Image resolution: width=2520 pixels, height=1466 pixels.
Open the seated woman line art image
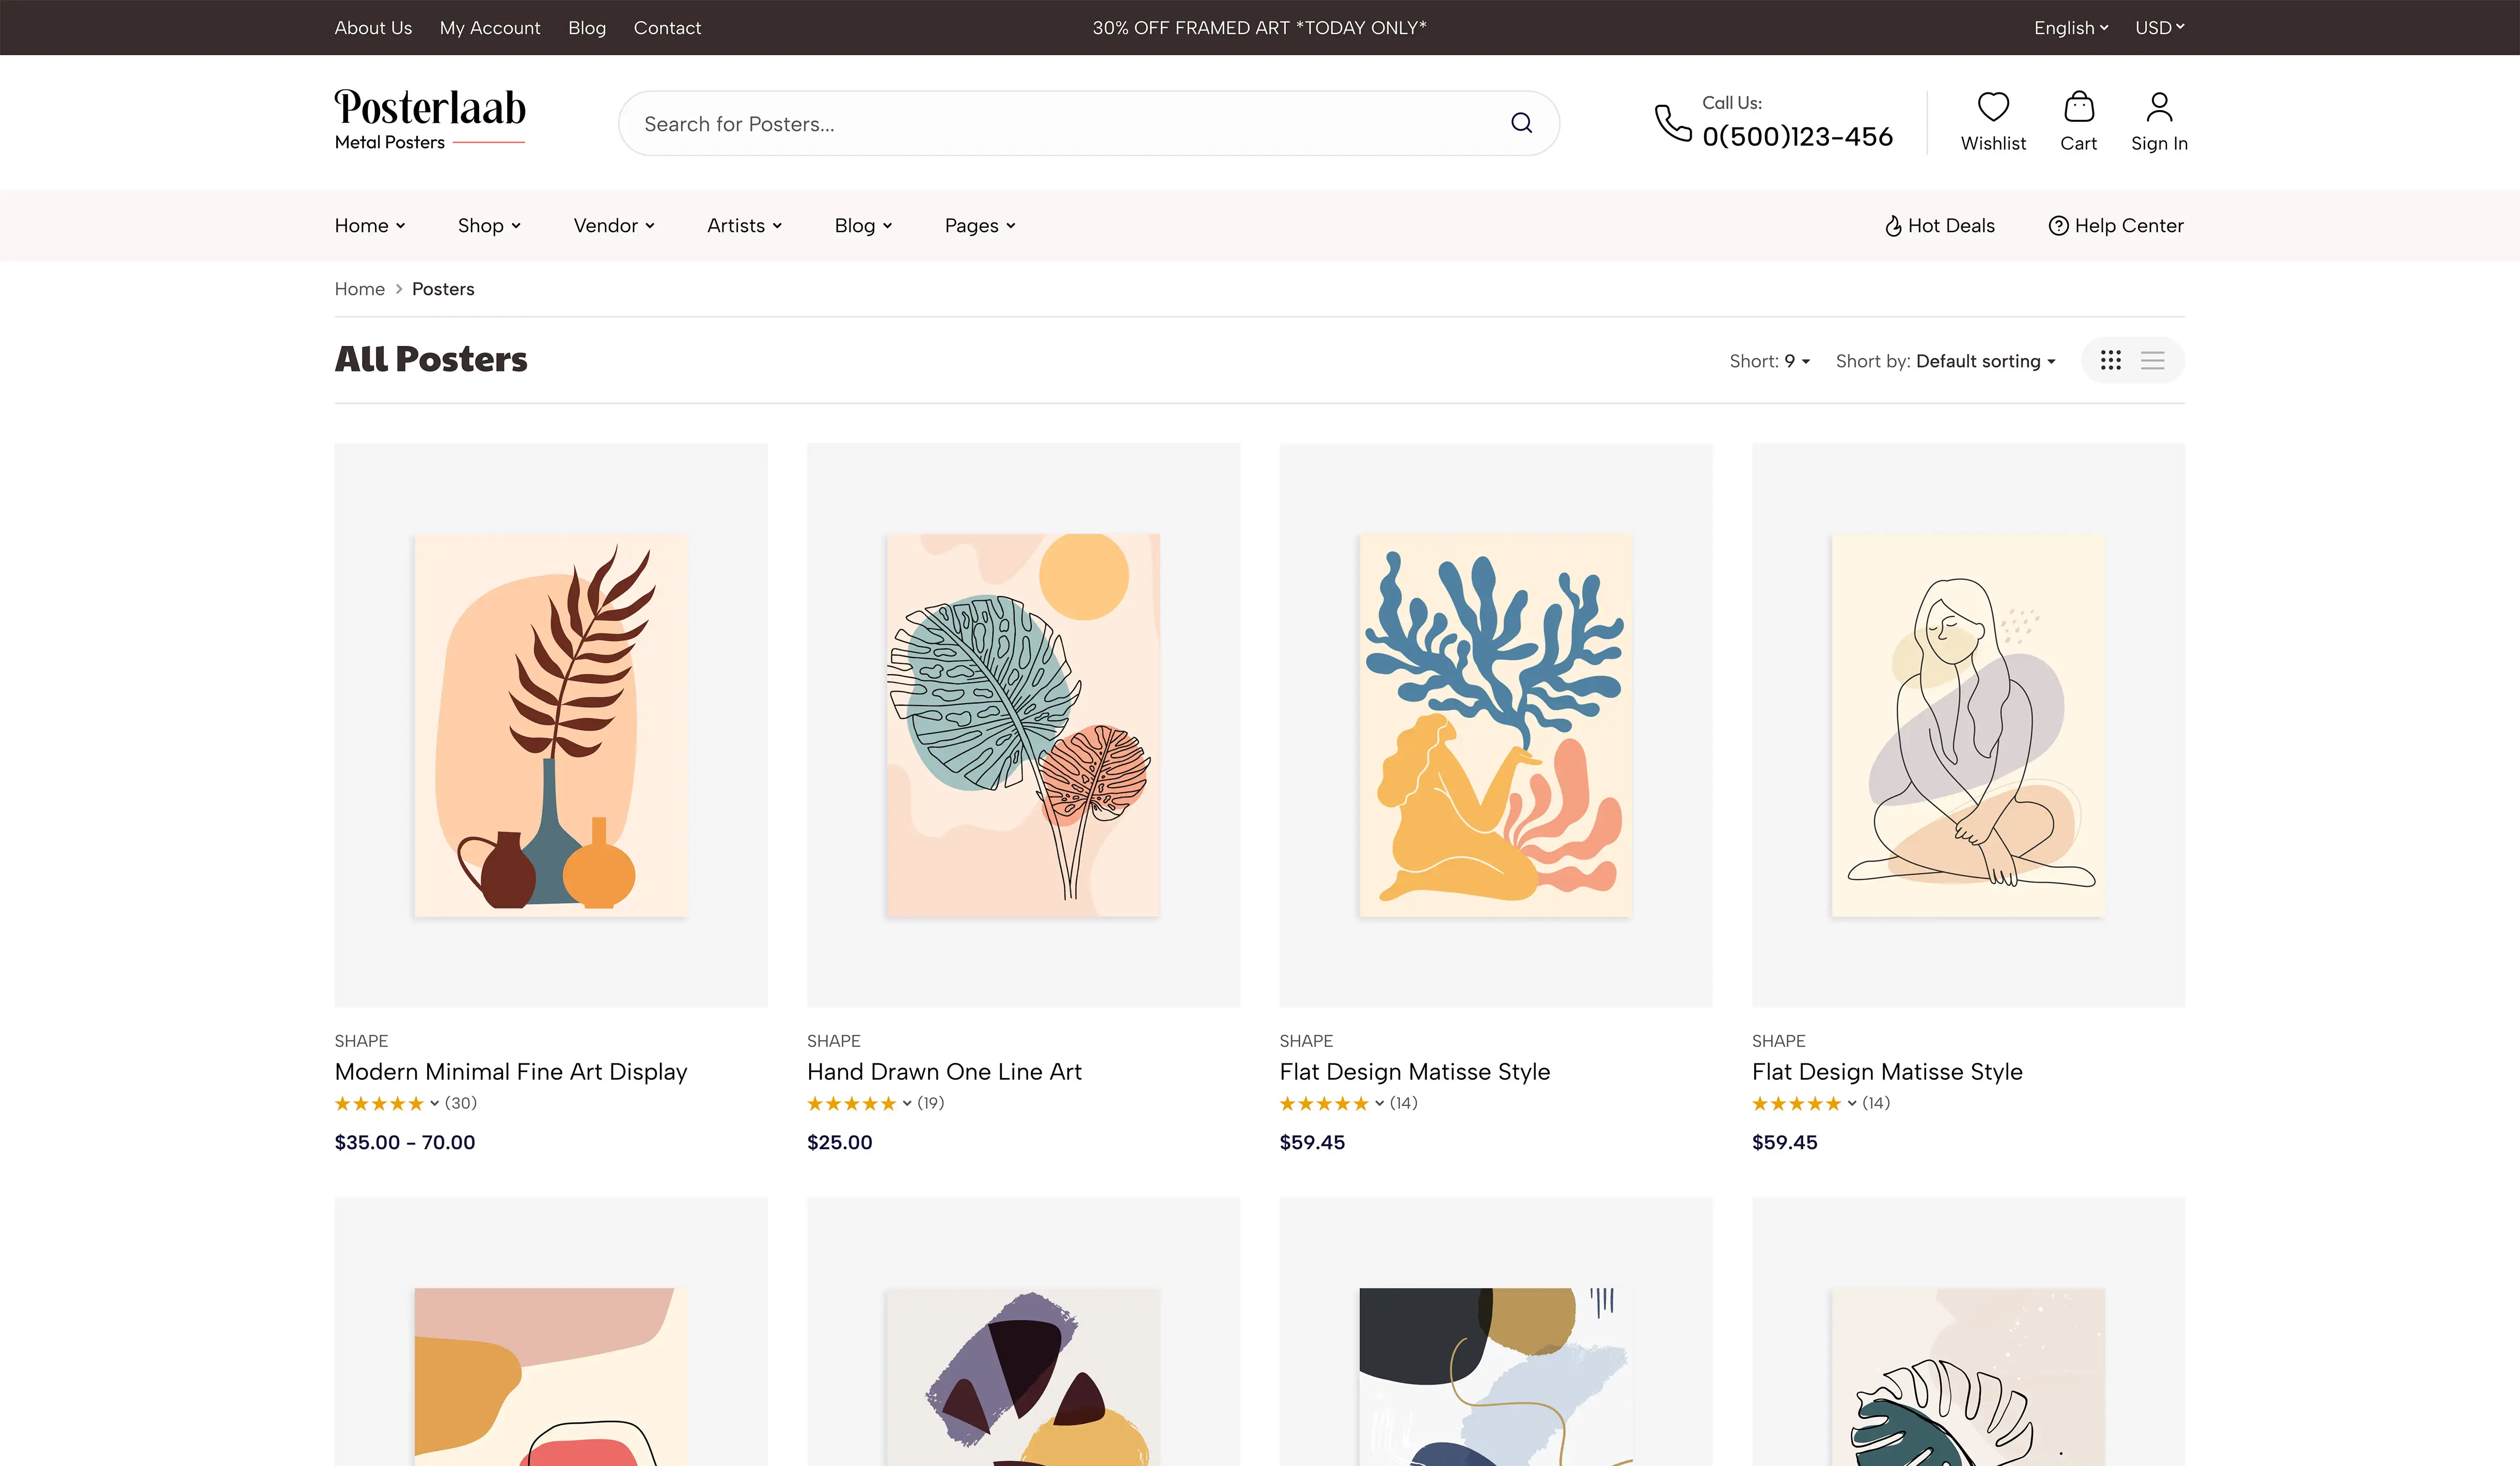click(x=1968, y=725)
